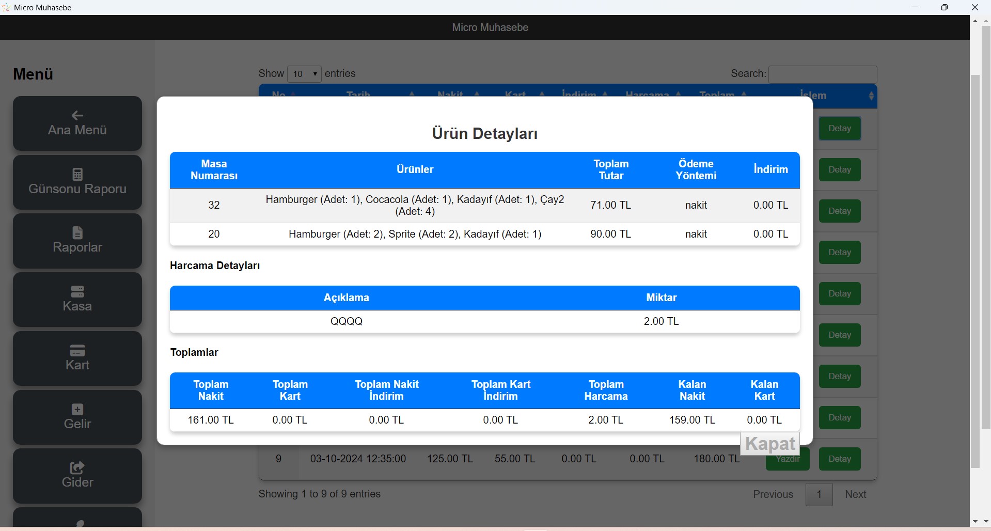
Task: Open the Show entries count dropdown
Action: click(x=304, y=74)
